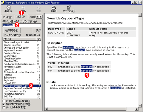The image size is (143, 112).
Task: Click horizontal scrollbar left arrow
Action: tap(46, 109)
